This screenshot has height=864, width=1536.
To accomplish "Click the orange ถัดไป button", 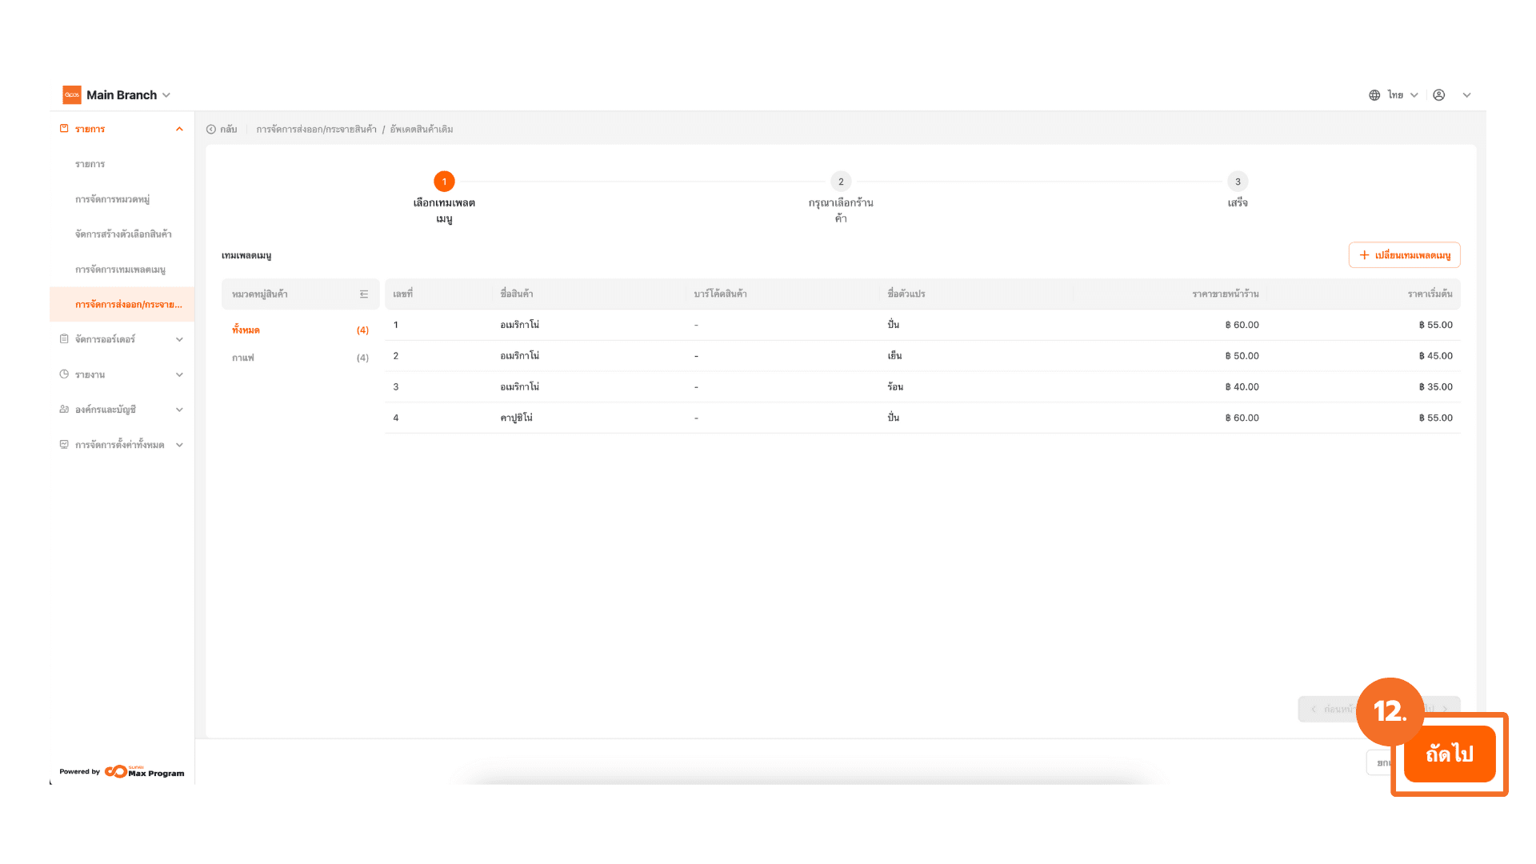I will (1449, 754).
